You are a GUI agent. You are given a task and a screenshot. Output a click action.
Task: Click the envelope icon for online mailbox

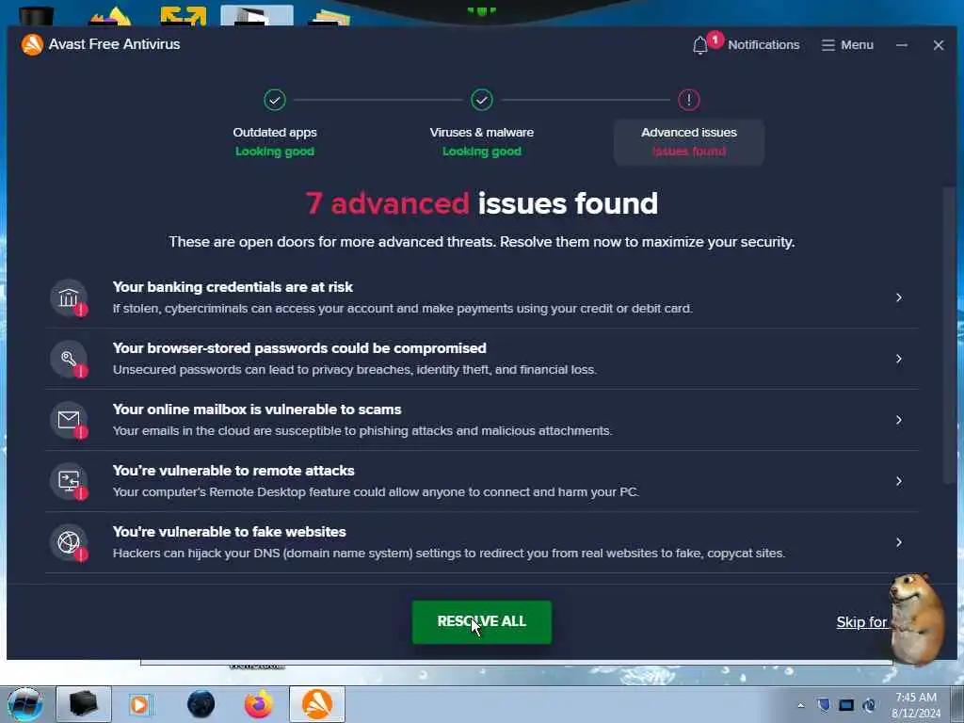tap(68, 420)
